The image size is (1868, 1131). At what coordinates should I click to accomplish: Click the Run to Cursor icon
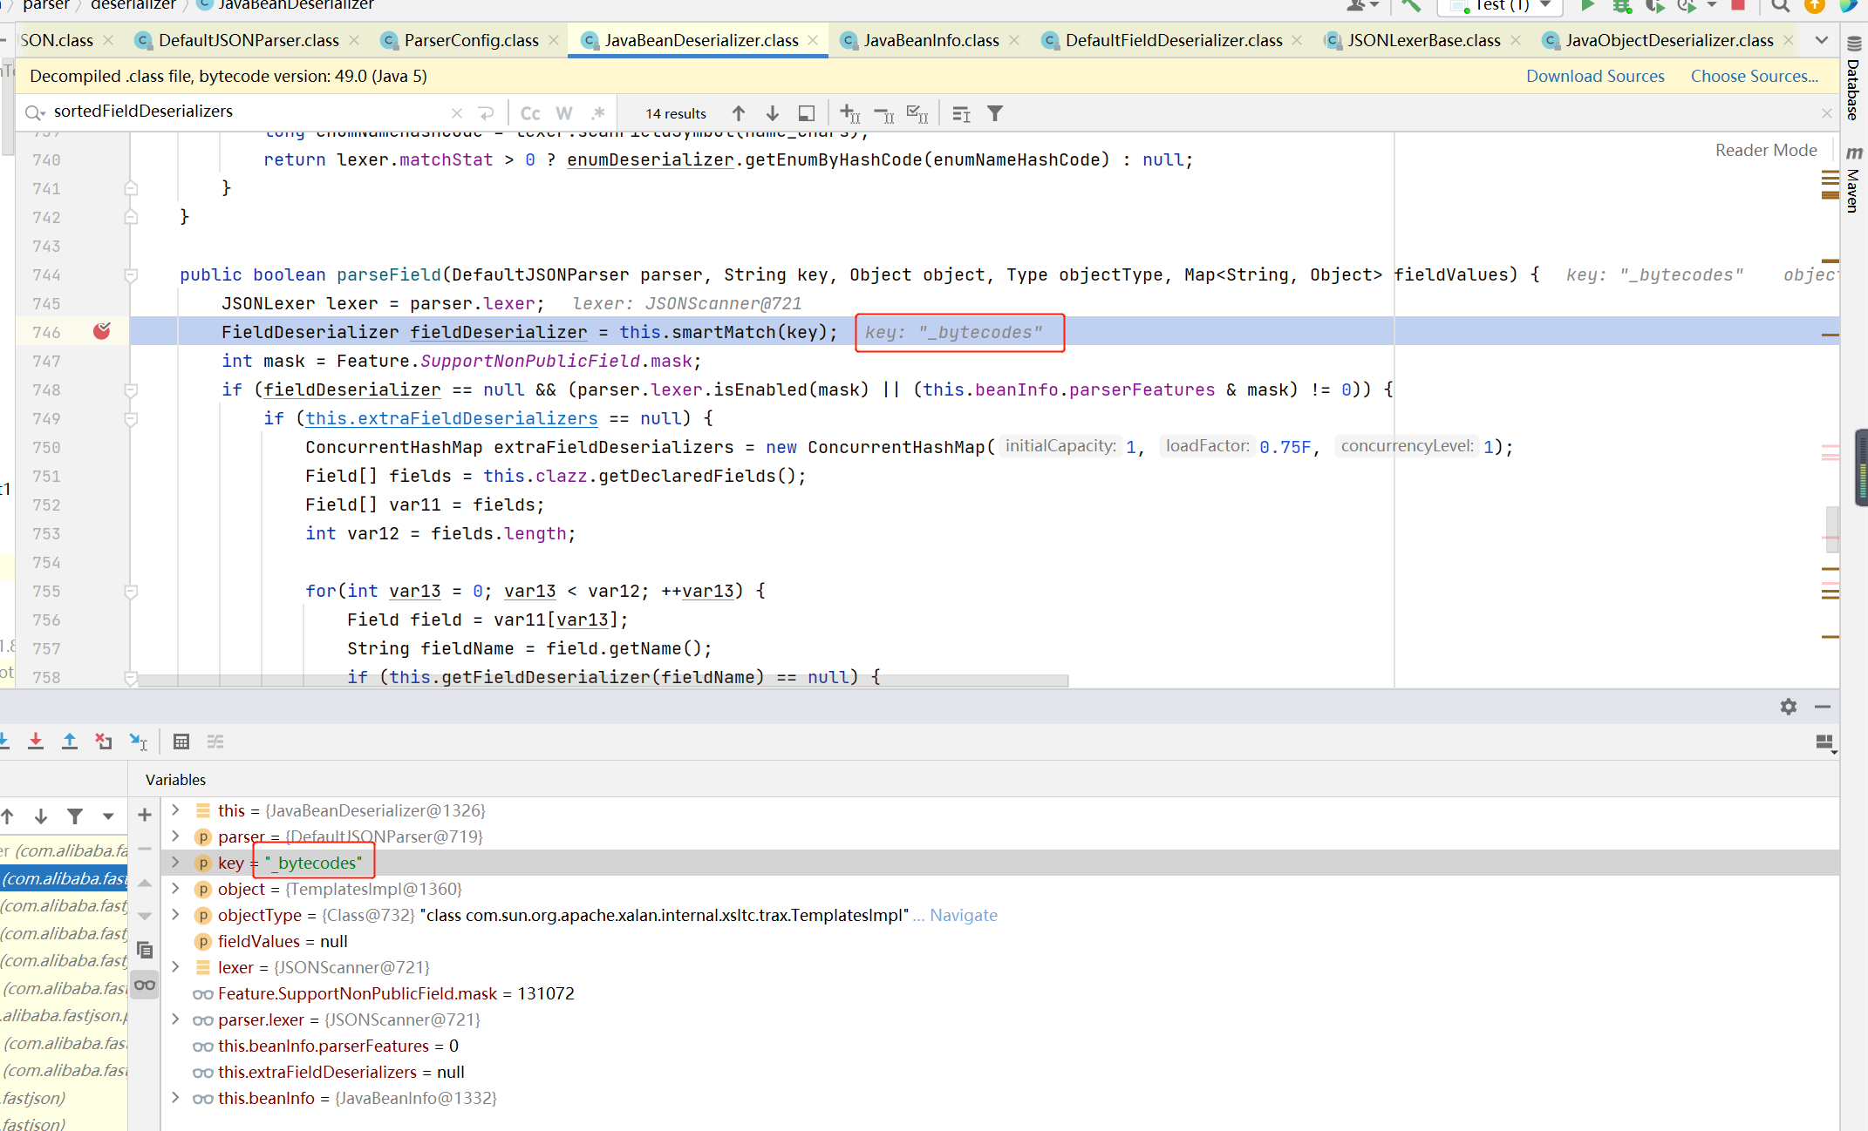coord(139,742)
